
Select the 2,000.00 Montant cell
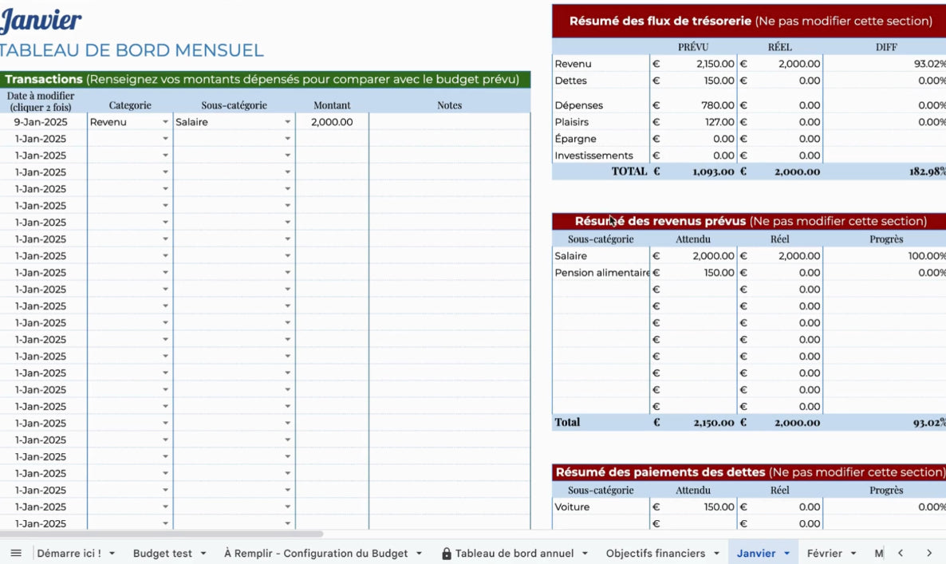332,122
